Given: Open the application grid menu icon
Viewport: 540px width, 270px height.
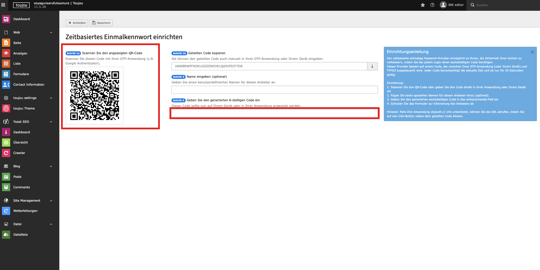Looking at the screenshot, I should (x=3, y=5).
